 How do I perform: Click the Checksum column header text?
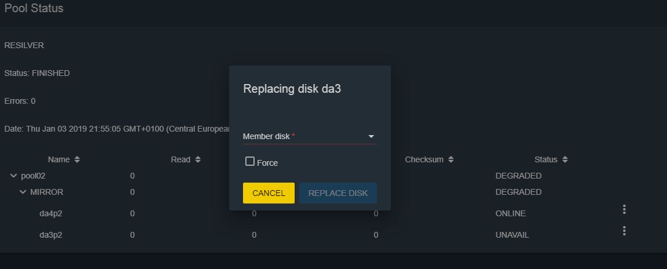coord(424,160)
